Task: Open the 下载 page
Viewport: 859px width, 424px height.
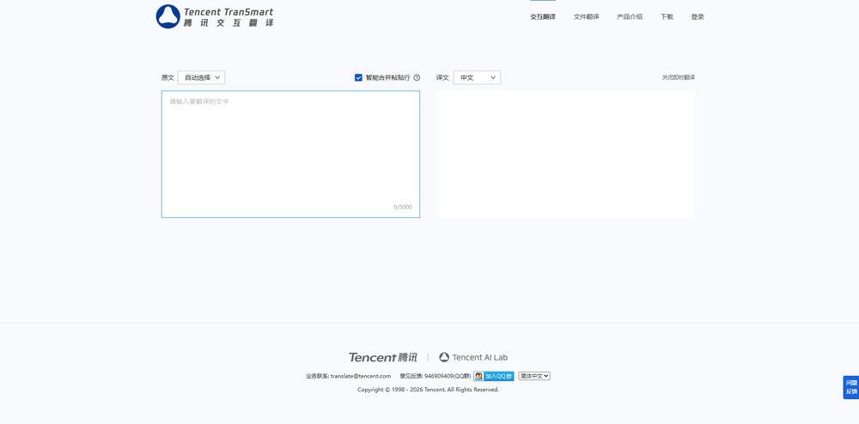Action: [x=667, y=17]
